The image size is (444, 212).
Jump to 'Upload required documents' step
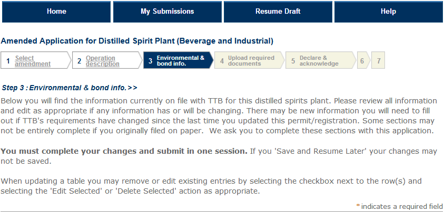pos(251,61)
